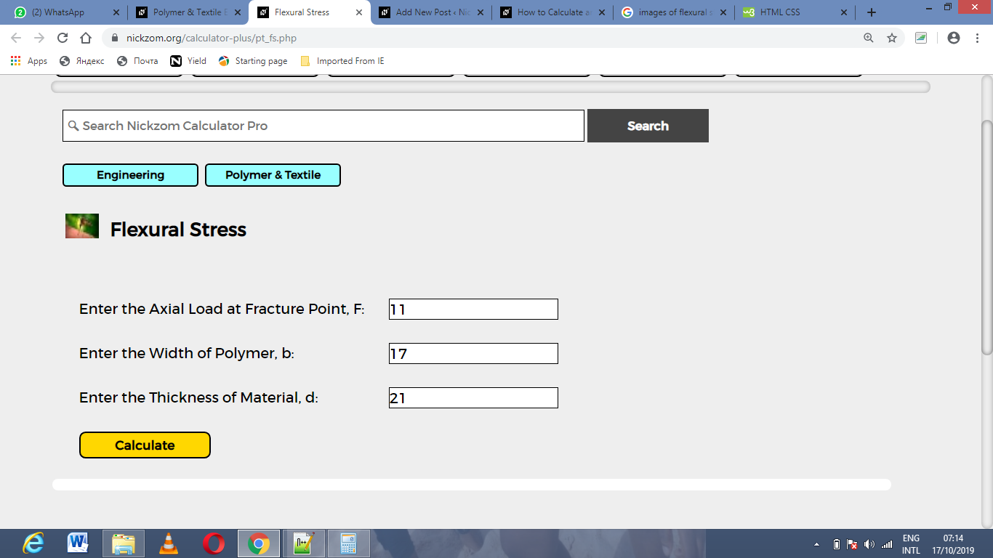The image size is (993, 558).
Task: Show hidden system tray icons
Action: tap(816, 544)
